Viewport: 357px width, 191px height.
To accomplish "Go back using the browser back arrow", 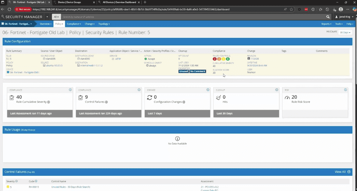I will click(3, 9).
